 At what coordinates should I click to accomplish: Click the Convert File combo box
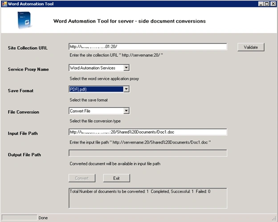click(x=99, y=111)
